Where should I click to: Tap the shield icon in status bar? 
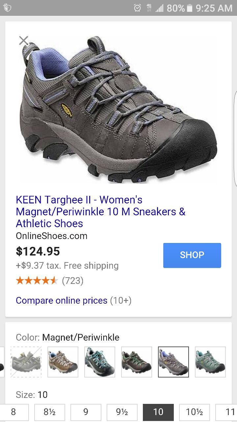(7, 8)
